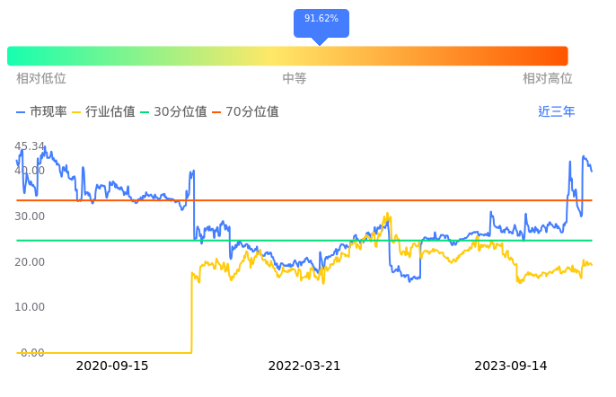Click the 20.00 y-axis label
This screenshot has width=616, height=397.
[x=30, y=262]
